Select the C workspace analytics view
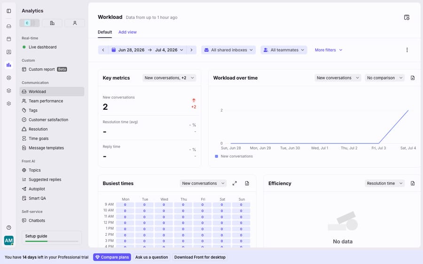 [x=30, y=23]
